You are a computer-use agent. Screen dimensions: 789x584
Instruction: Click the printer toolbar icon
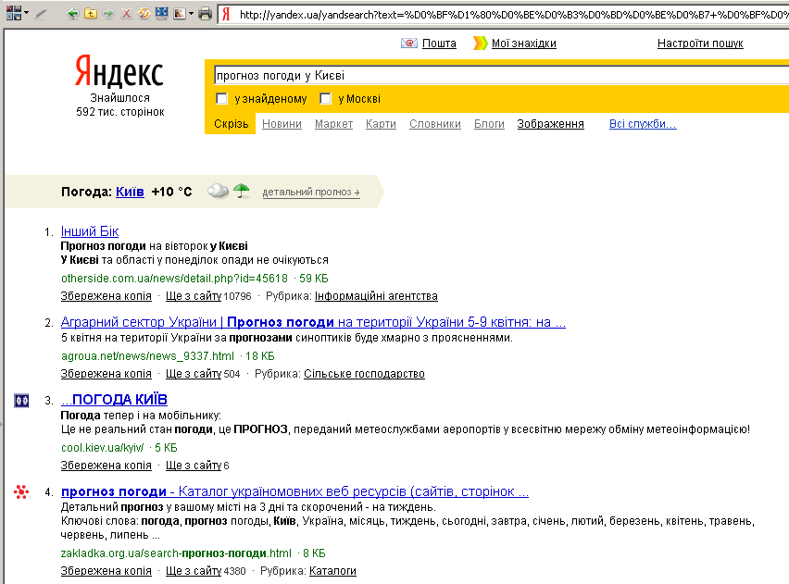tap(205, 14)
